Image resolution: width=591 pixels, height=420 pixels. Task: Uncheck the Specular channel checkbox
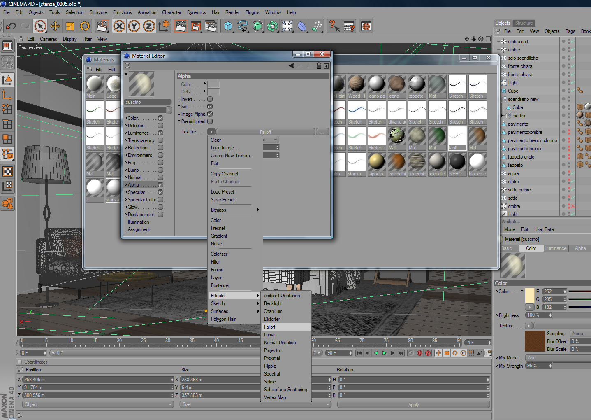tap(160, 192)
